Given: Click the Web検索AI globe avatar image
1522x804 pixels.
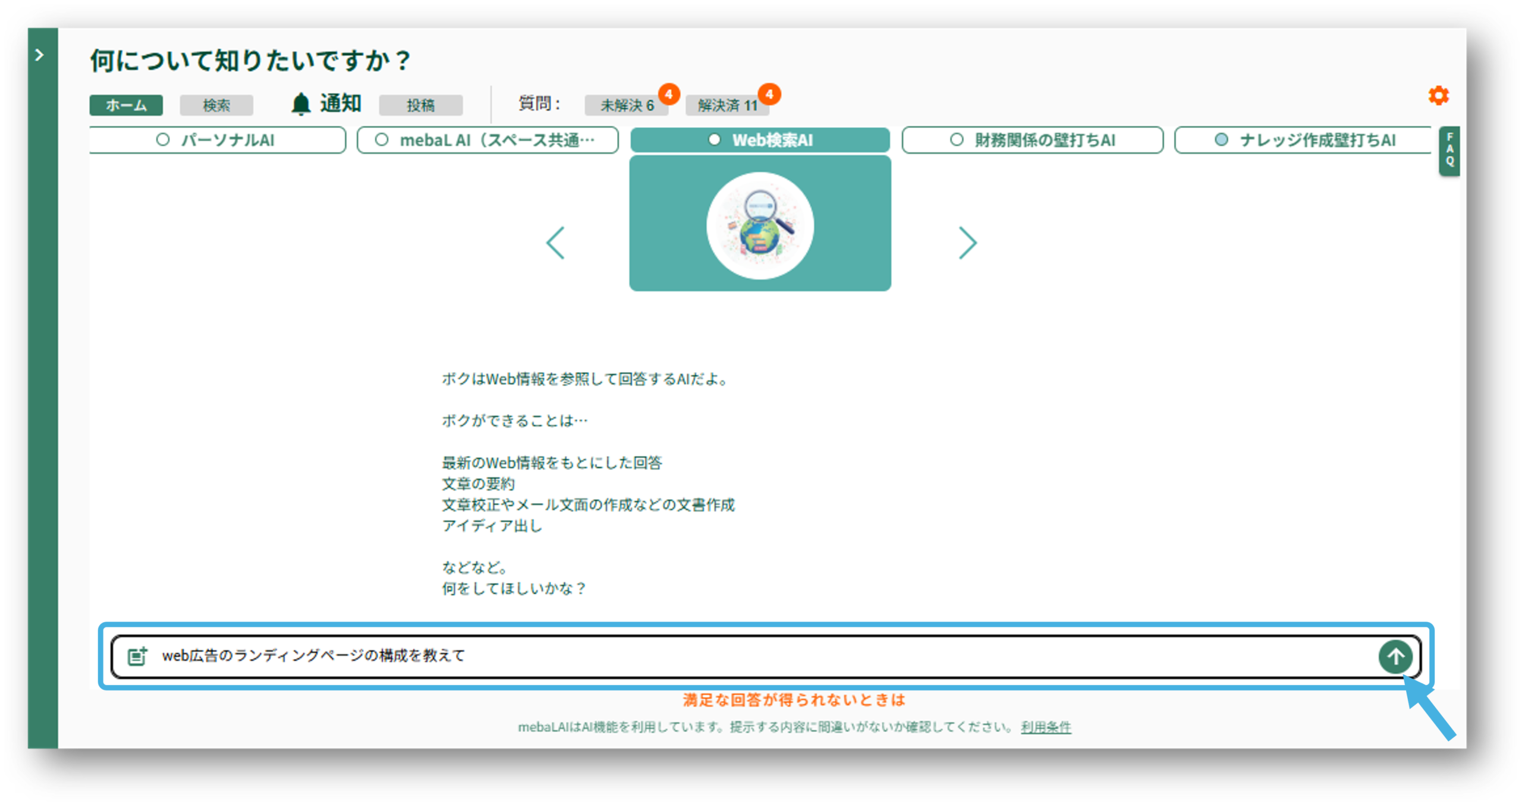Looking at the screenshot, I should click(760, 225).
